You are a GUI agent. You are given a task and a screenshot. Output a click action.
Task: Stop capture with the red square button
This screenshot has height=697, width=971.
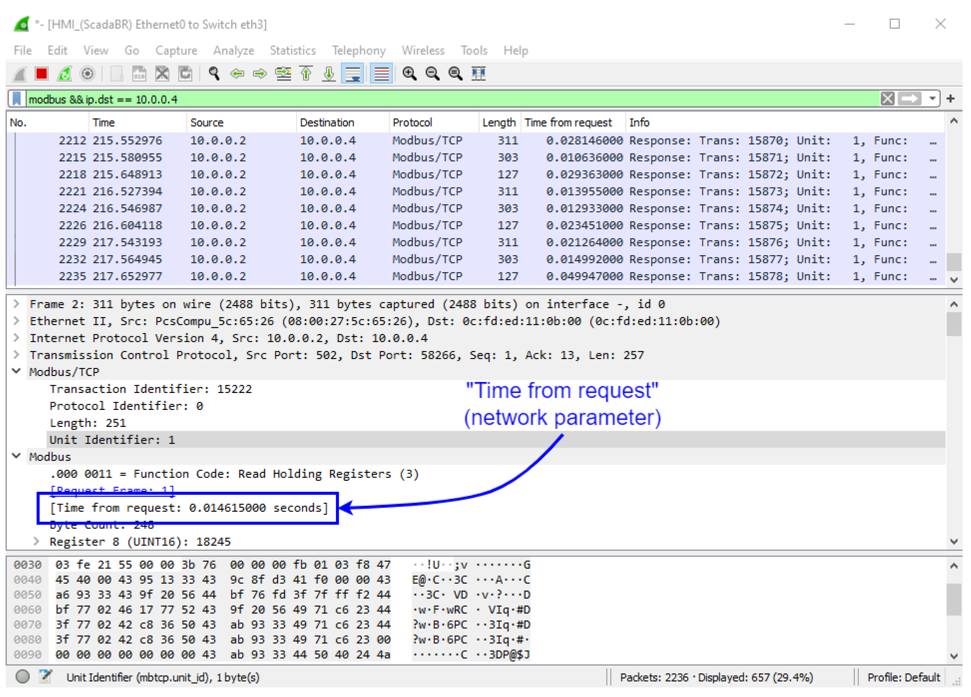42,74
